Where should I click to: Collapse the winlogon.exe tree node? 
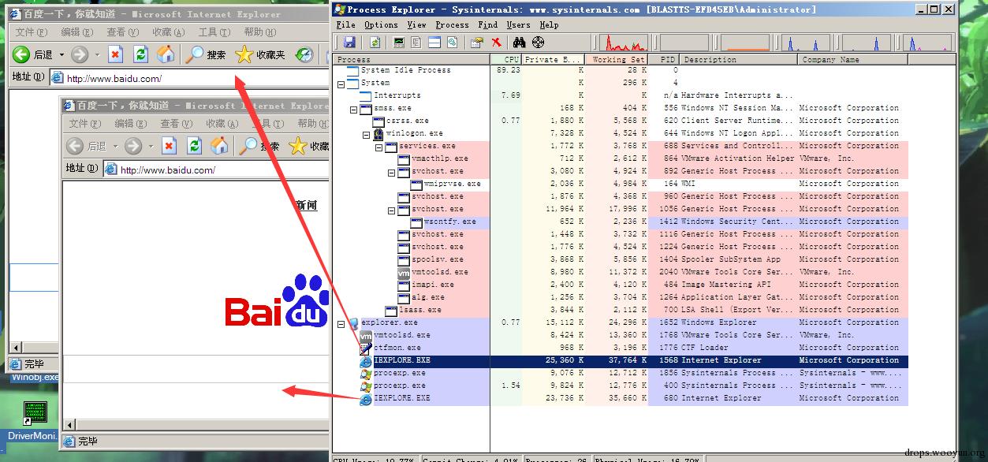[x=366, y=133]
